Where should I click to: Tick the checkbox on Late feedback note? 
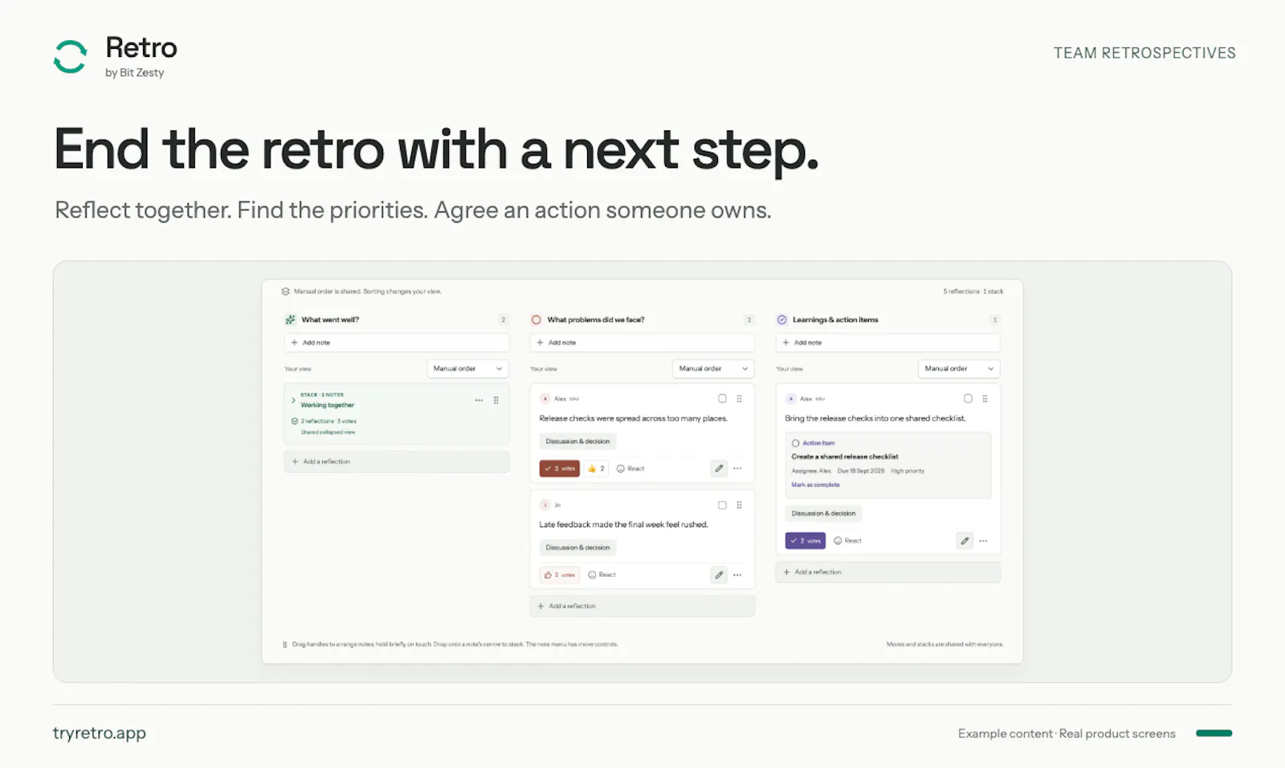tap(722, 505)
